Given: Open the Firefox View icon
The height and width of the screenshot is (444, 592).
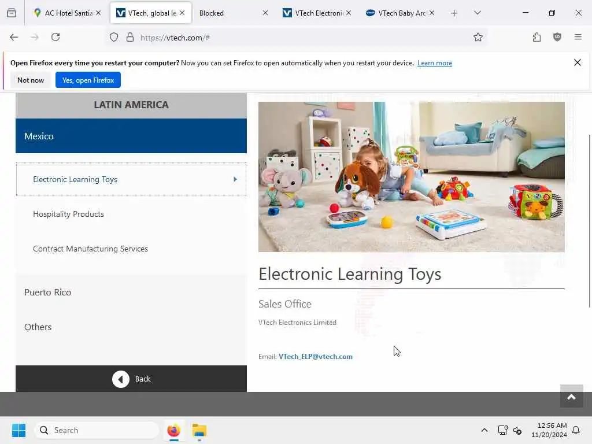Looking at the screenshot, I should pos(12,13).
